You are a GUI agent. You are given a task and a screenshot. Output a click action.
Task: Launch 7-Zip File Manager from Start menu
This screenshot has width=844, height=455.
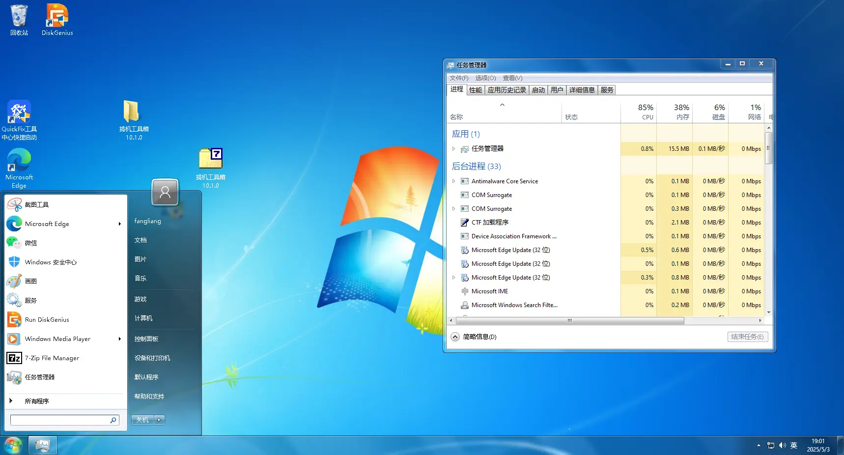click(x=65, y=358)
